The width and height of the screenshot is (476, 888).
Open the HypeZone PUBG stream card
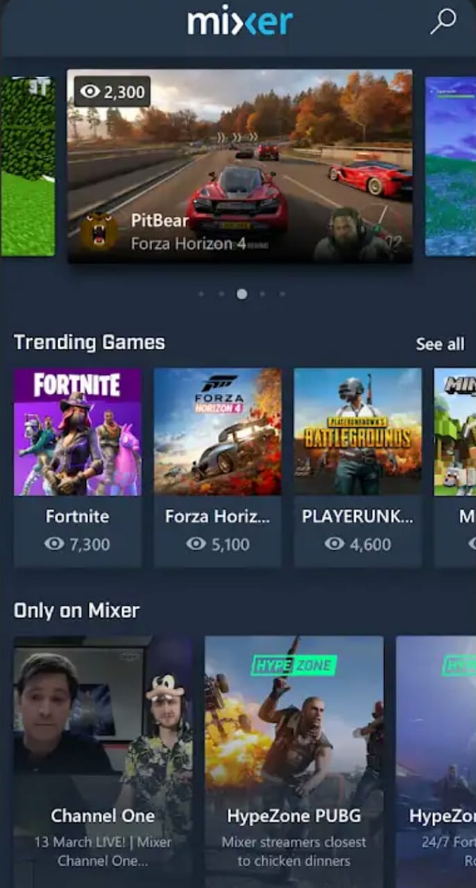coord(294,762)
